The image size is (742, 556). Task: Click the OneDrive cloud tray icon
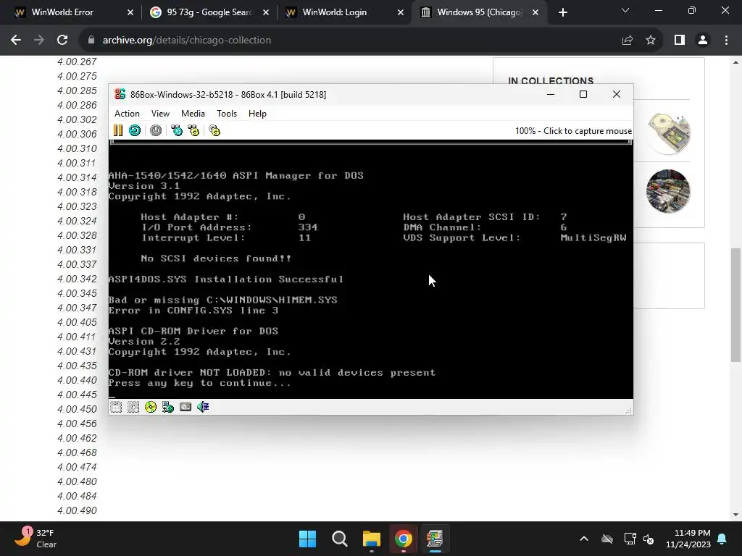[607, 539]
